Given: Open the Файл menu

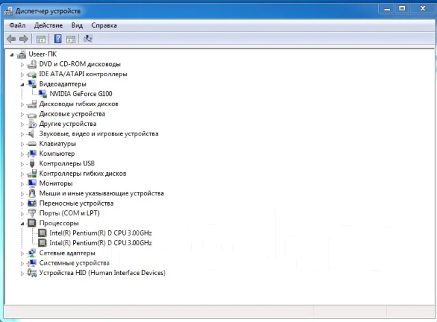Looking at the screenshot, I should [x=17, y=26].
